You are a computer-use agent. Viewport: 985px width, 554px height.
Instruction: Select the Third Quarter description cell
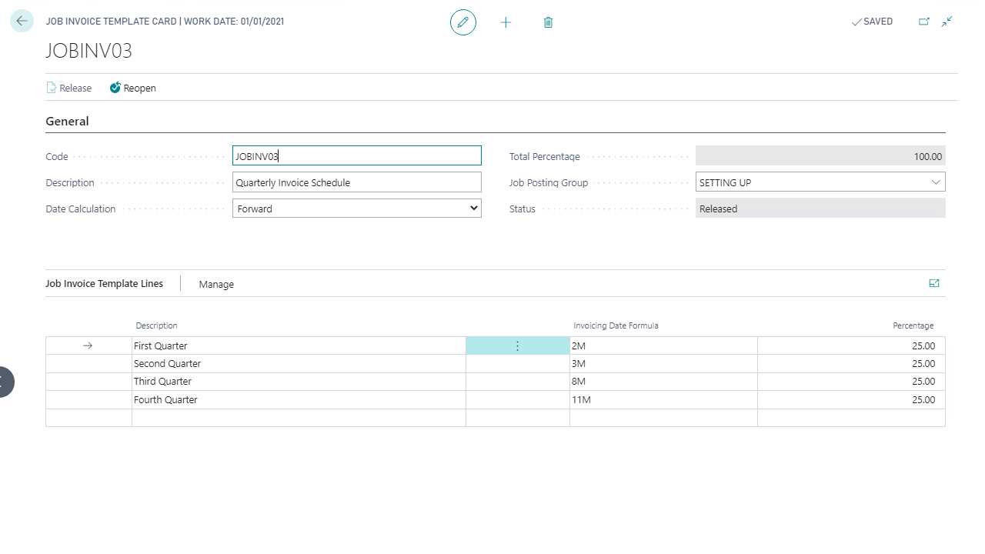coord(299,382)
